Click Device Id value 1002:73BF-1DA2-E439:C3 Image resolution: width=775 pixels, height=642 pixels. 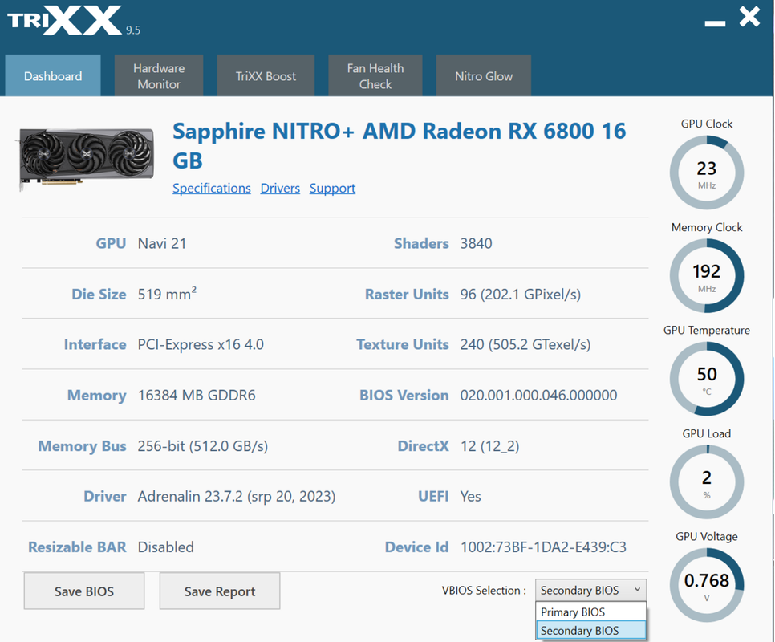(543, 547)
